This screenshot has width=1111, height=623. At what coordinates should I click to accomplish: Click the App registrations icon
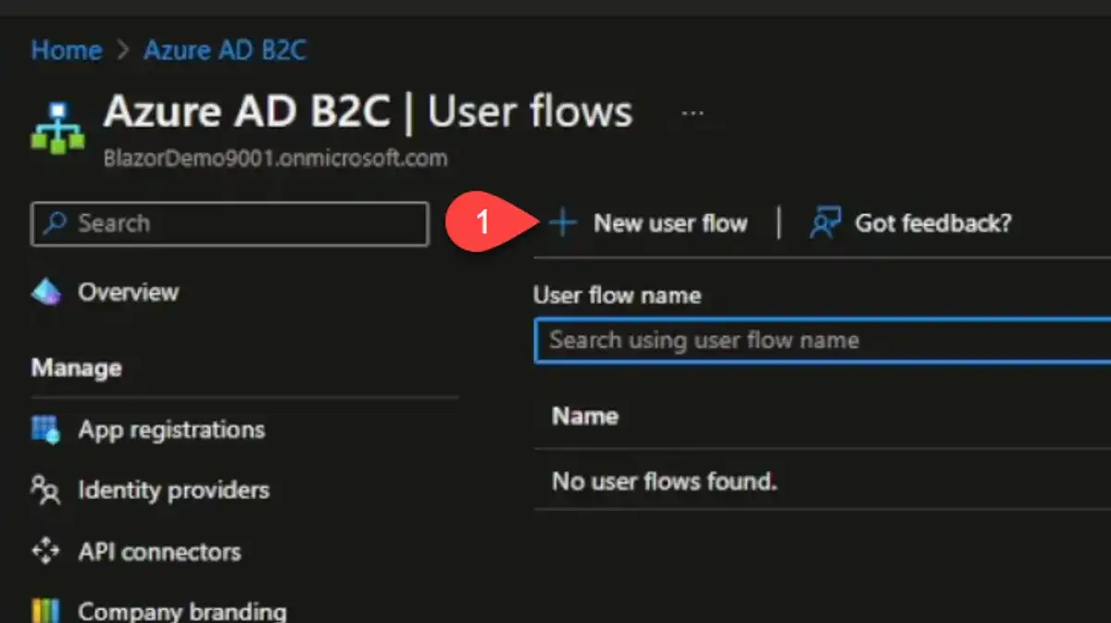coord(45,430)
